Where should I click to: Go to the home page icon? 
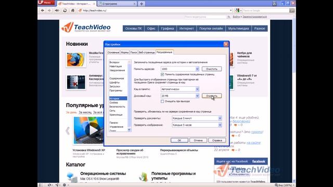pos(73,10)
